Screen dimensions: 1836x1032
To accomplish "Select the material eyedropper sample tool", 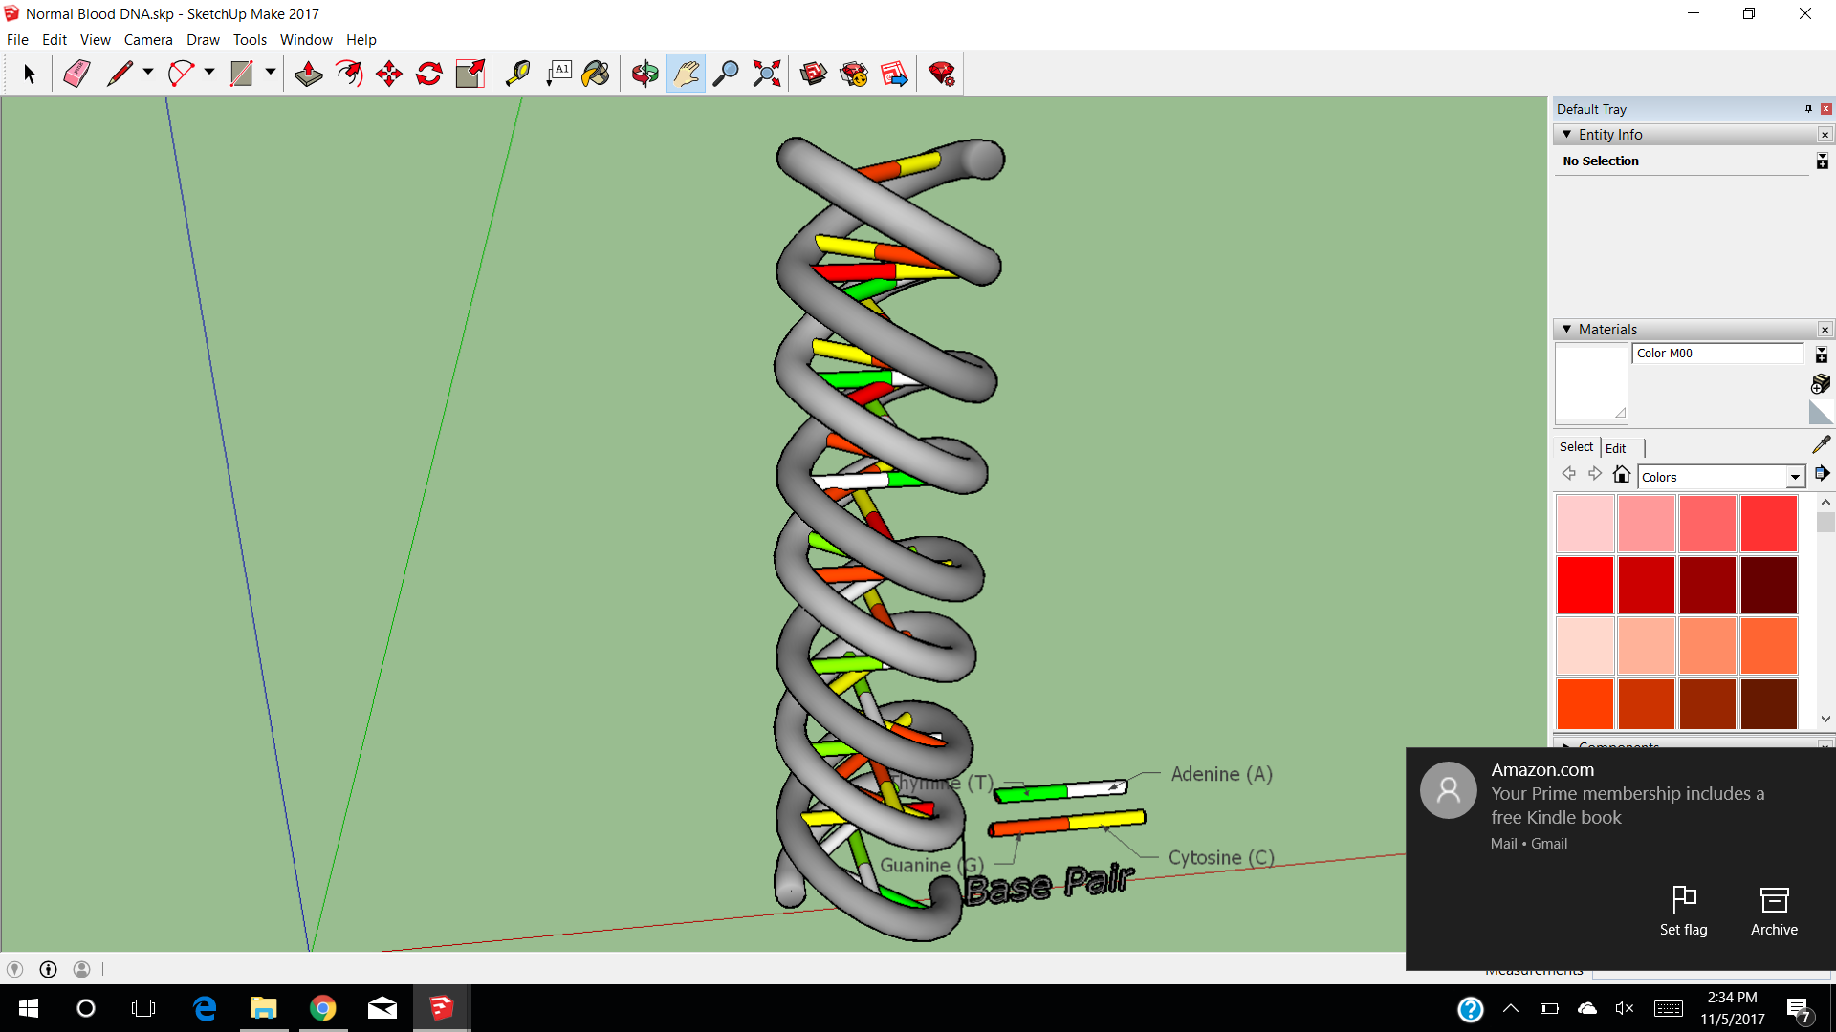I will pos(1821,445).
